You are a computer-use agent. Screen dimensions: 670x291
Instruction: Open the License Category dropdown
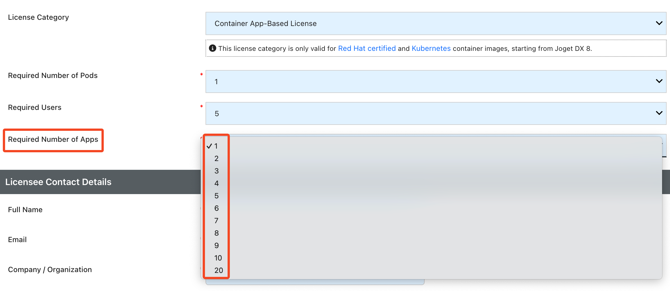(436, 23)
